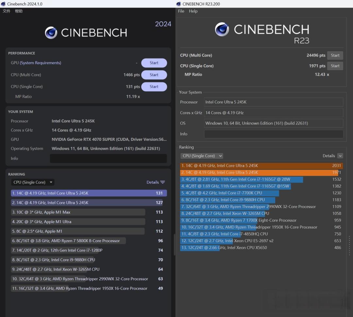Open the File menu in Cinebench R23
Image resolution: width=353 pixels, height=317 pixels.
click(181, 11)
